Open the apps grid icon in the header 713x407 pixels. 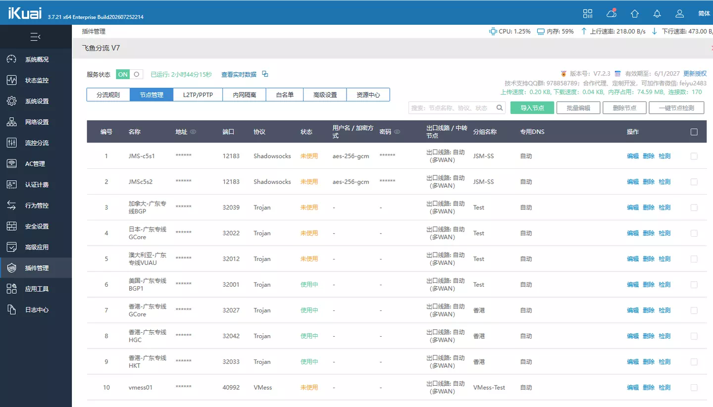click(588, 13)
